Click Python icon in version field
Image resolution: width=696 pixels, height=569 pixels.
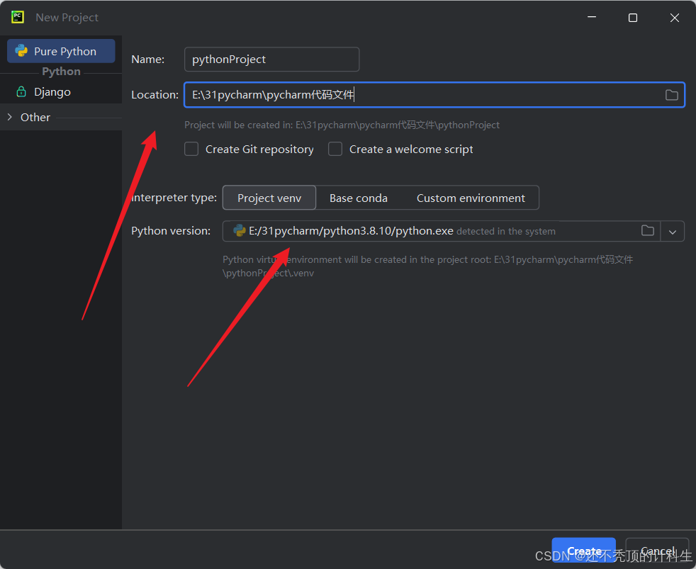(x=240, y=231)
